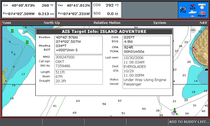Viewport: 210px width, 126px height.
Task: Click the green buoy marker at top left
Action: (x=12, y=31)
